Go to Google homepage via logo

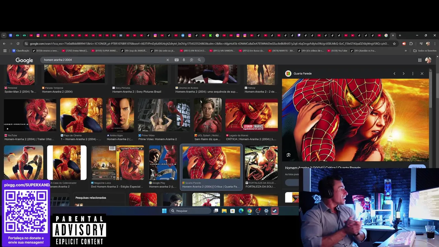(x=24, y=60)
